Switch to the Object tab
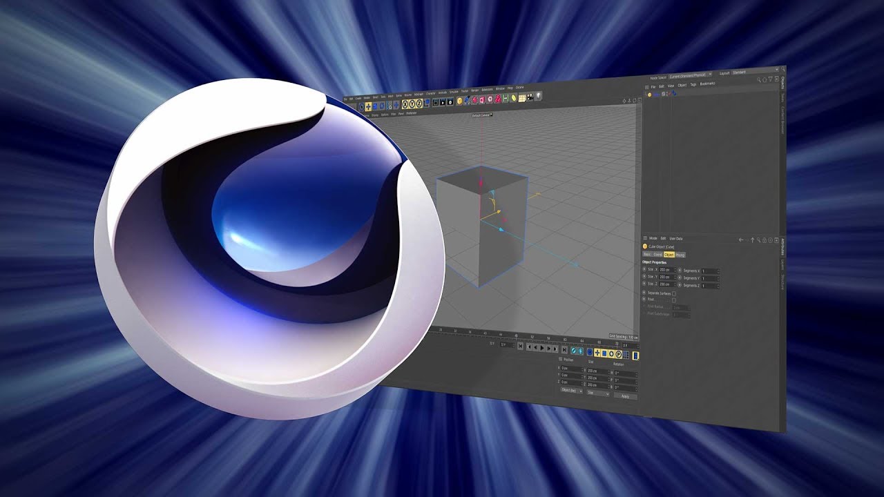This screenshot has width=884, height=497. [669, 255]
